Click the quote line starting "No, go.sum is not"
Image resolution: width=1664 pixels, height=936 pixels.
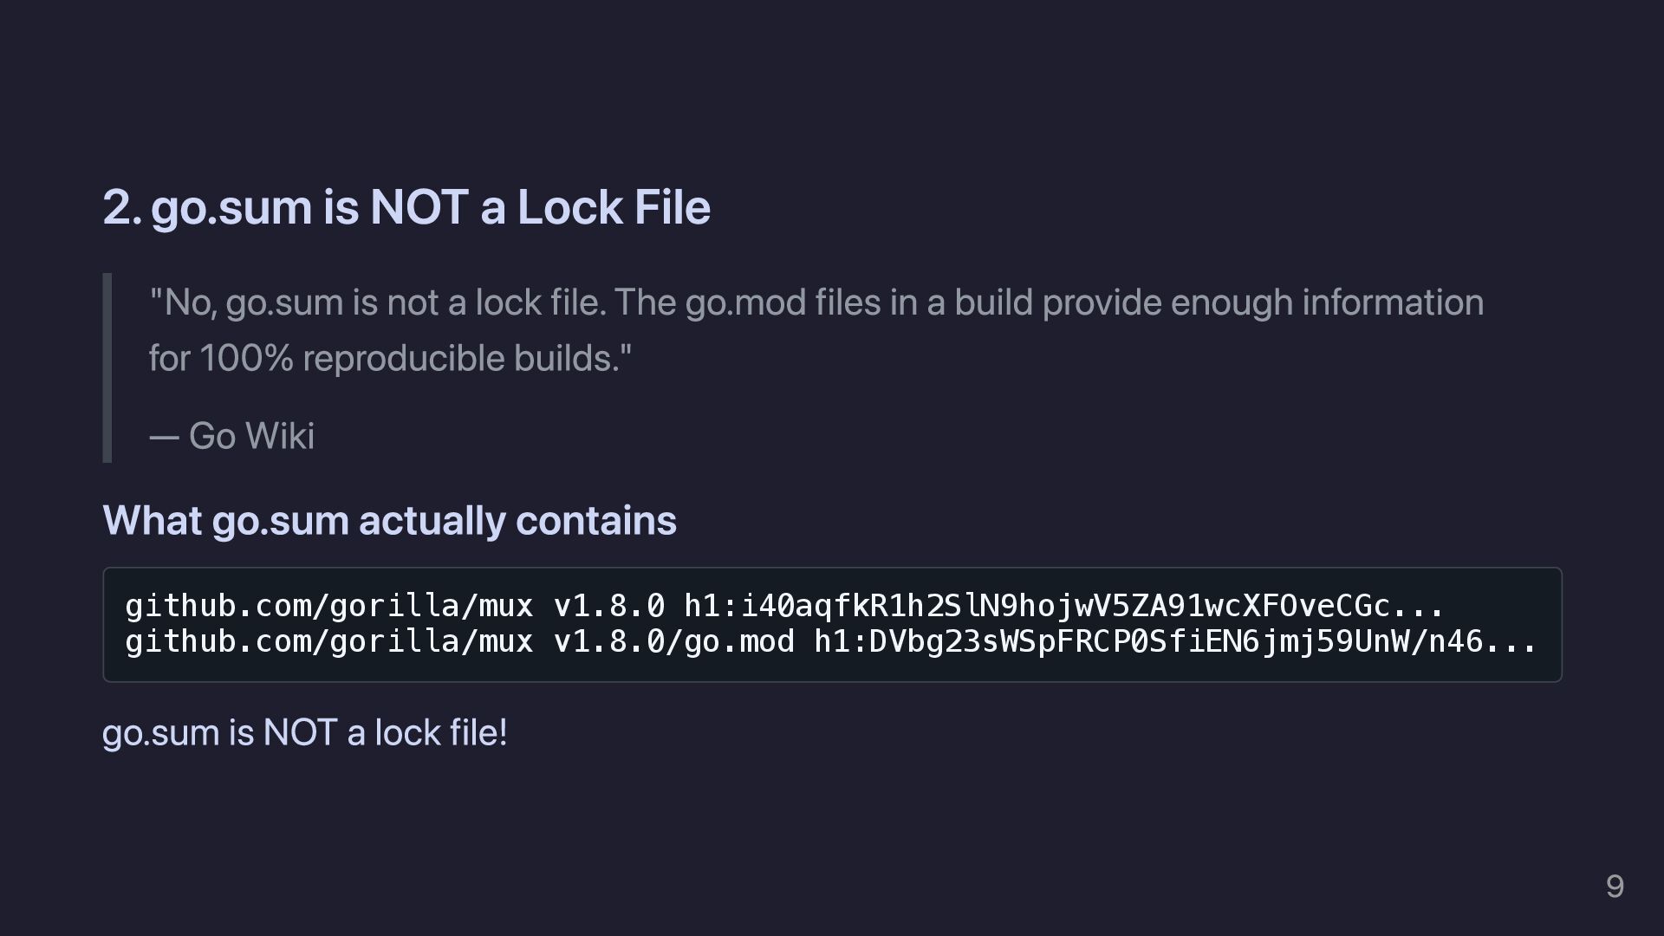(x=815, y=302)
